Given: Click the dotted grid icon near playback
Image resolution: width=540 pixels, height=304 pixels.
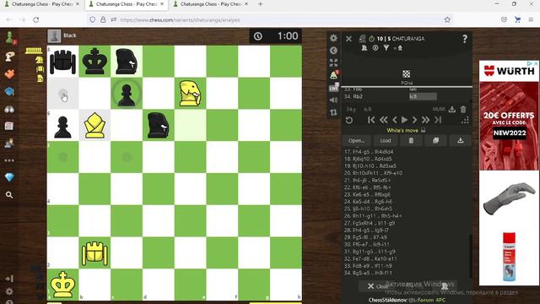Looking at the screenshot, I should coord(465,120).
